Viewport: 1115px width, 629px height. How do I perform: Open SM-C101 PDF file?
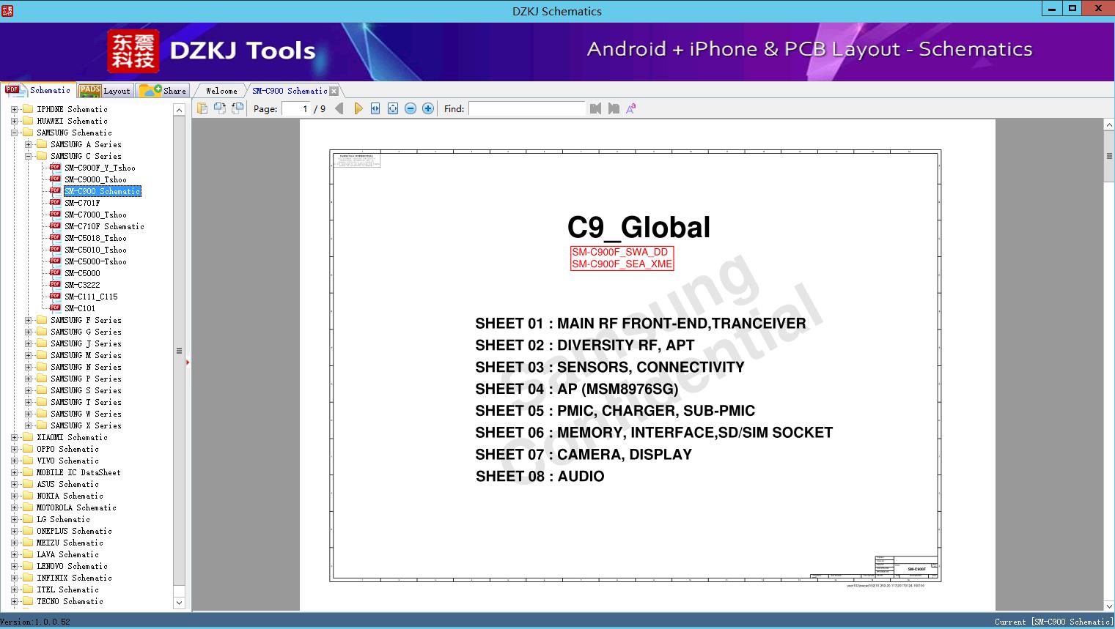coord(80,308)
